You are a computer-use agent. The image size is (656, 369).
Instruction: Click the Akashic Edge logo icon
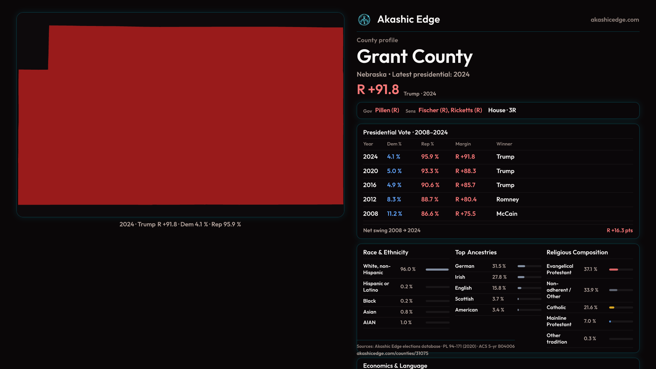point(364,20)
